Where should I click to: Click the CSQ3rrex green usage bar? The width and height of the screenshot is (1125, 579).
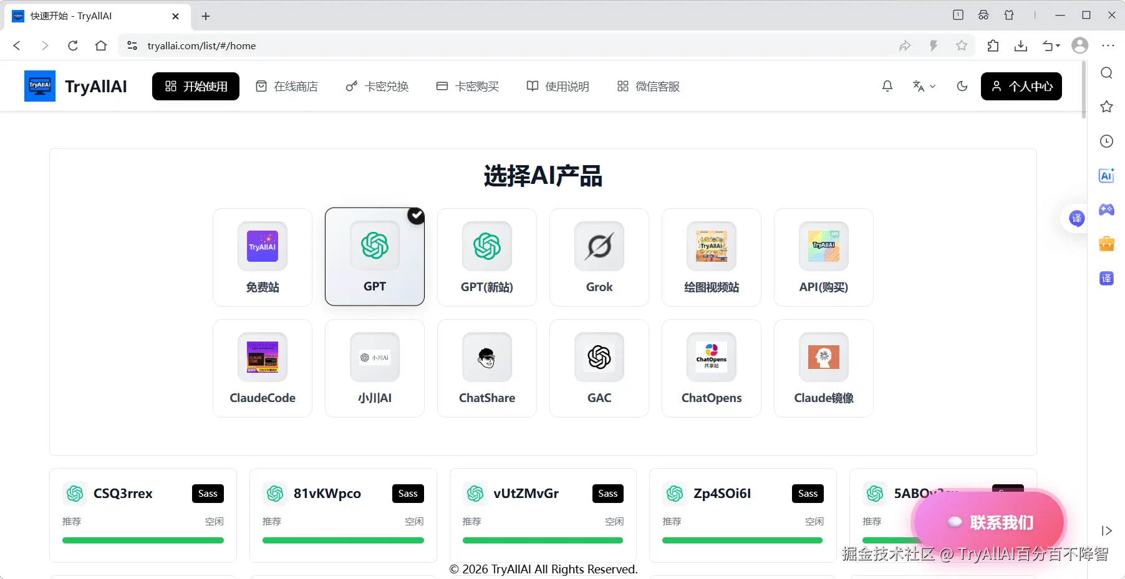[143, 540]
